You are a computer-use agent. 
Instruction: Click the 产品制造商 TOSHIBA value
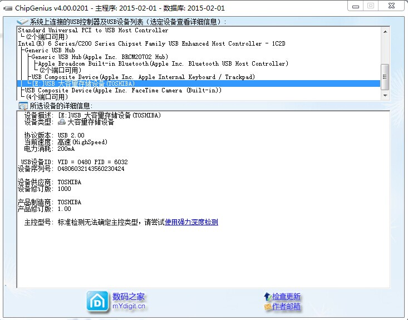pyautogui.click(x=70, y=202)
